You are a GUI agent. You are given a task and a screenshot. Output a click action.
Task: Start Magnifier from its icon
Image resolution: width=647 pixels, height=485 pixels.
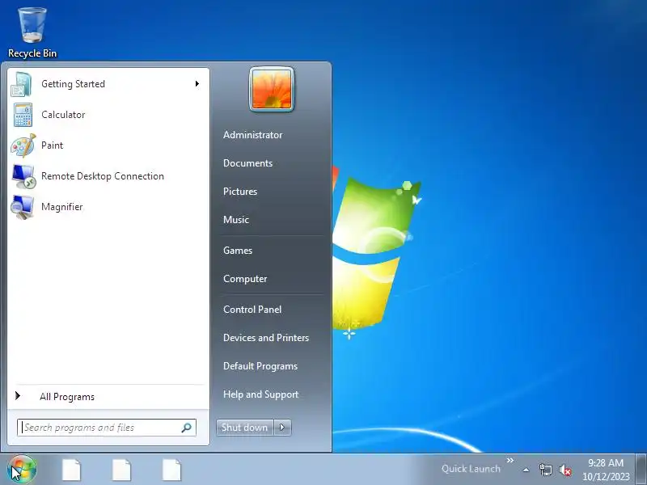pos(23,207)
